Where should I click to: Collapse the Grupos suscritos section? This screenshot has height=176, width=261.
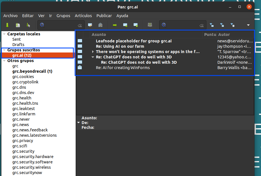pos(4,50)
